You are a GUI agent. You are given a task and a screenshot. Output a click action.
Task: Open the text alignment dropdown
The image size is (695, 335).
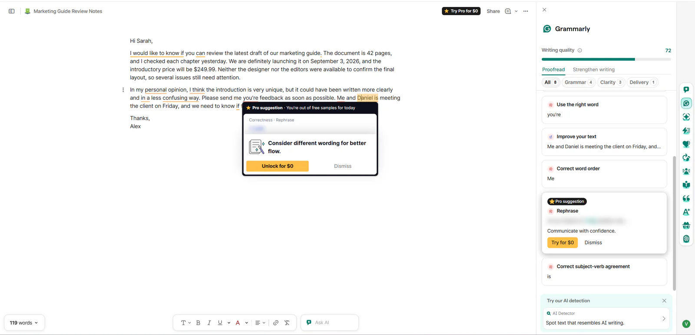[260, 323]
